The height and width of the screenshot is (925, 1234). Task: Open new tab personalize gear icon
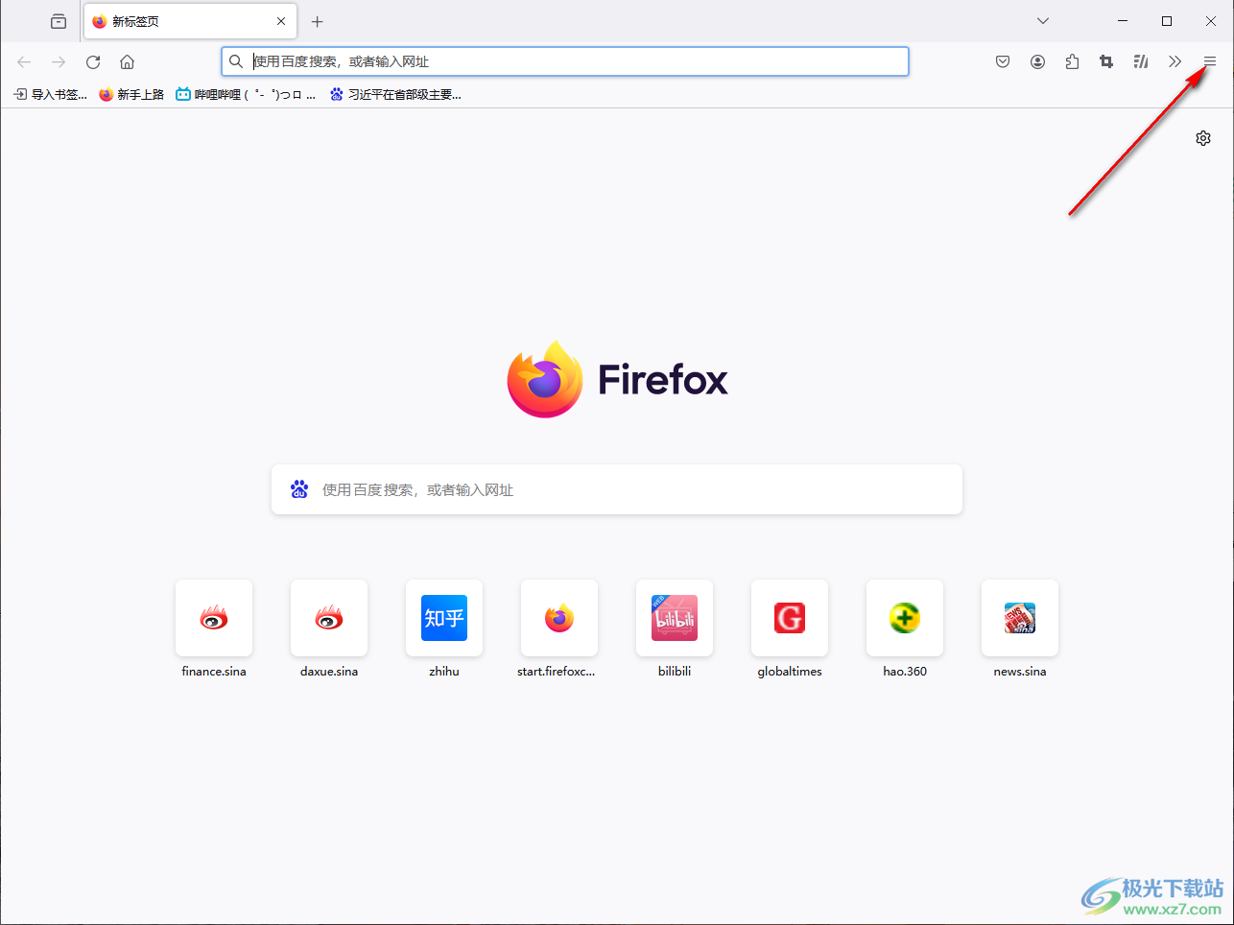1203,138
